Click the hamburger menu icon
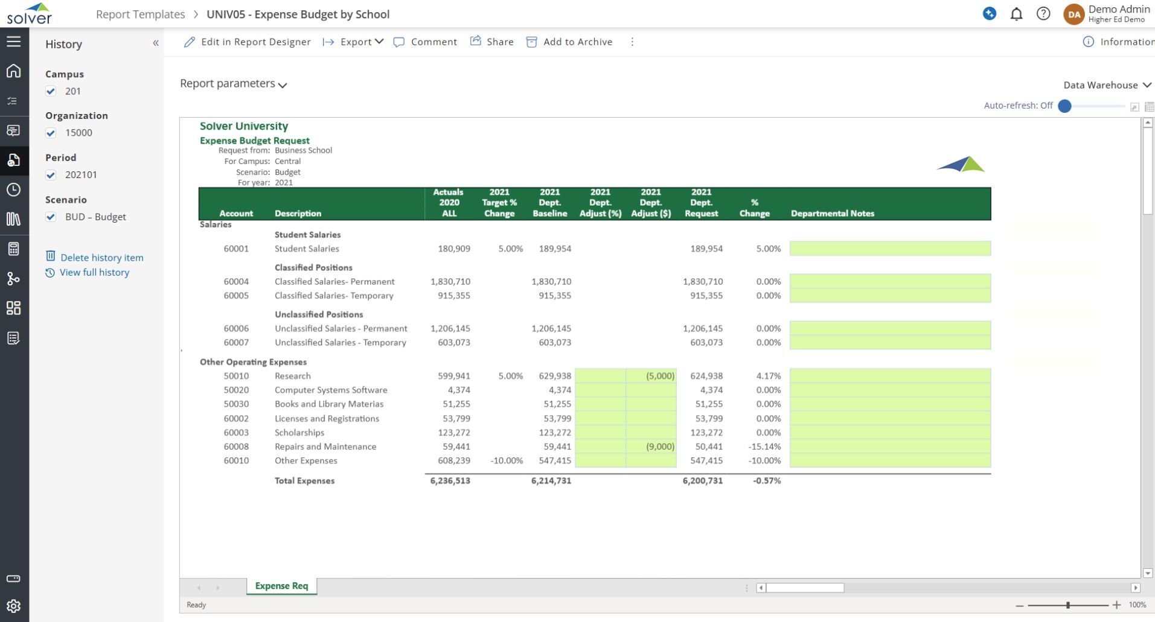The image size is (1155, 622). (x=13, y=42)
